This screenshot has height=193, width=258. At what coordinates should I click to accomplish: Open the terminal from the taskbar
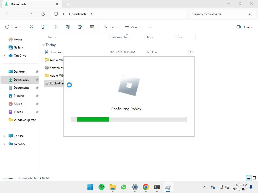(x=157, y=187)
